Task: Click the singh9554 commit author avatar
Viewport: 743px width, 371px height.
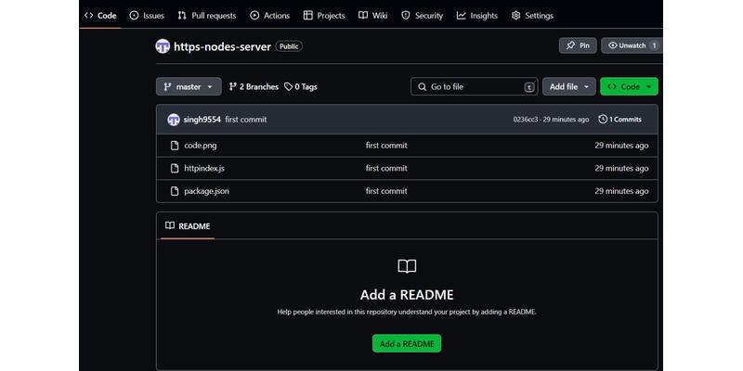Action: pyautogui.click(x=174, y=120)
